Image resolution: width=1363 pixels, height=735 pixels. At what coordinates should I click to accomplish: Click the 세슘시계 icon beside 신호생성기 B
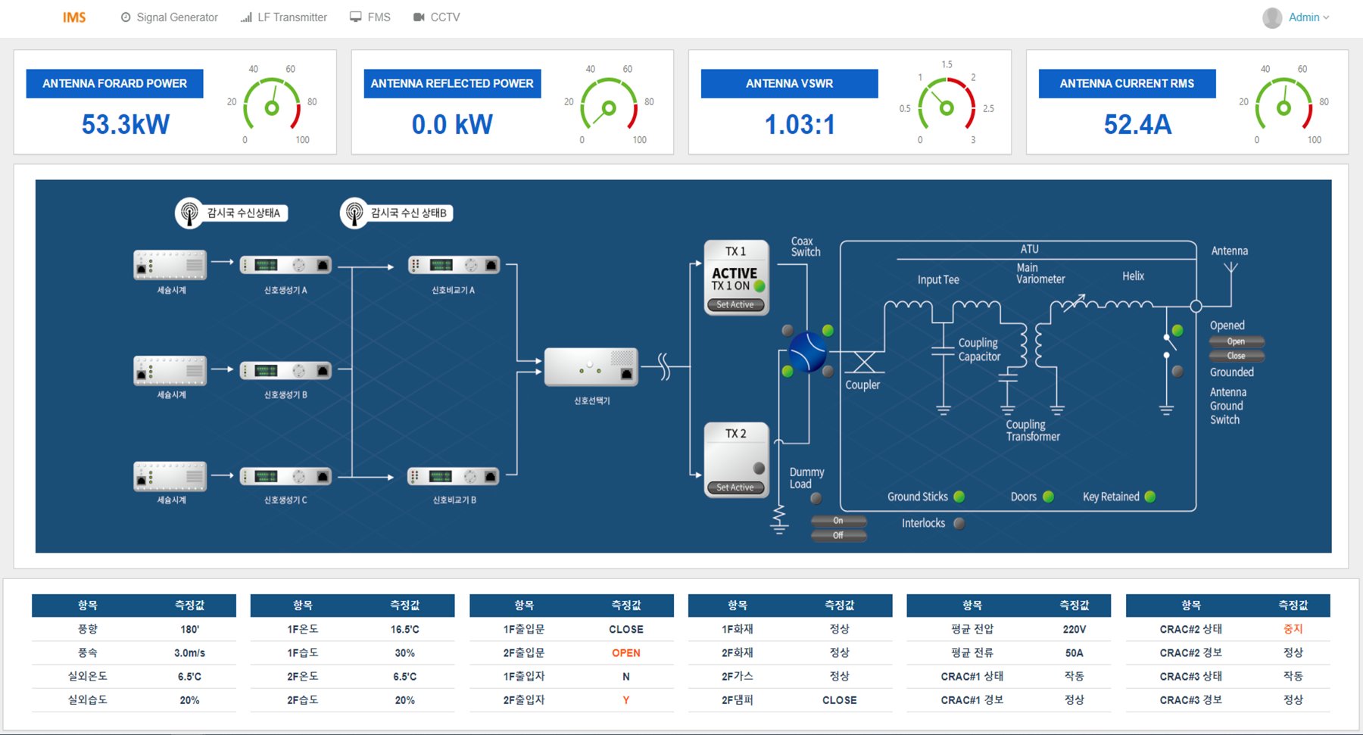click(170, 370)
